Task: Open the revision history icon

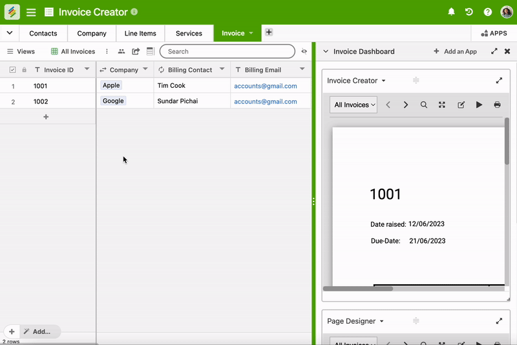Action: pyautogui.click(x=469, y=12)
